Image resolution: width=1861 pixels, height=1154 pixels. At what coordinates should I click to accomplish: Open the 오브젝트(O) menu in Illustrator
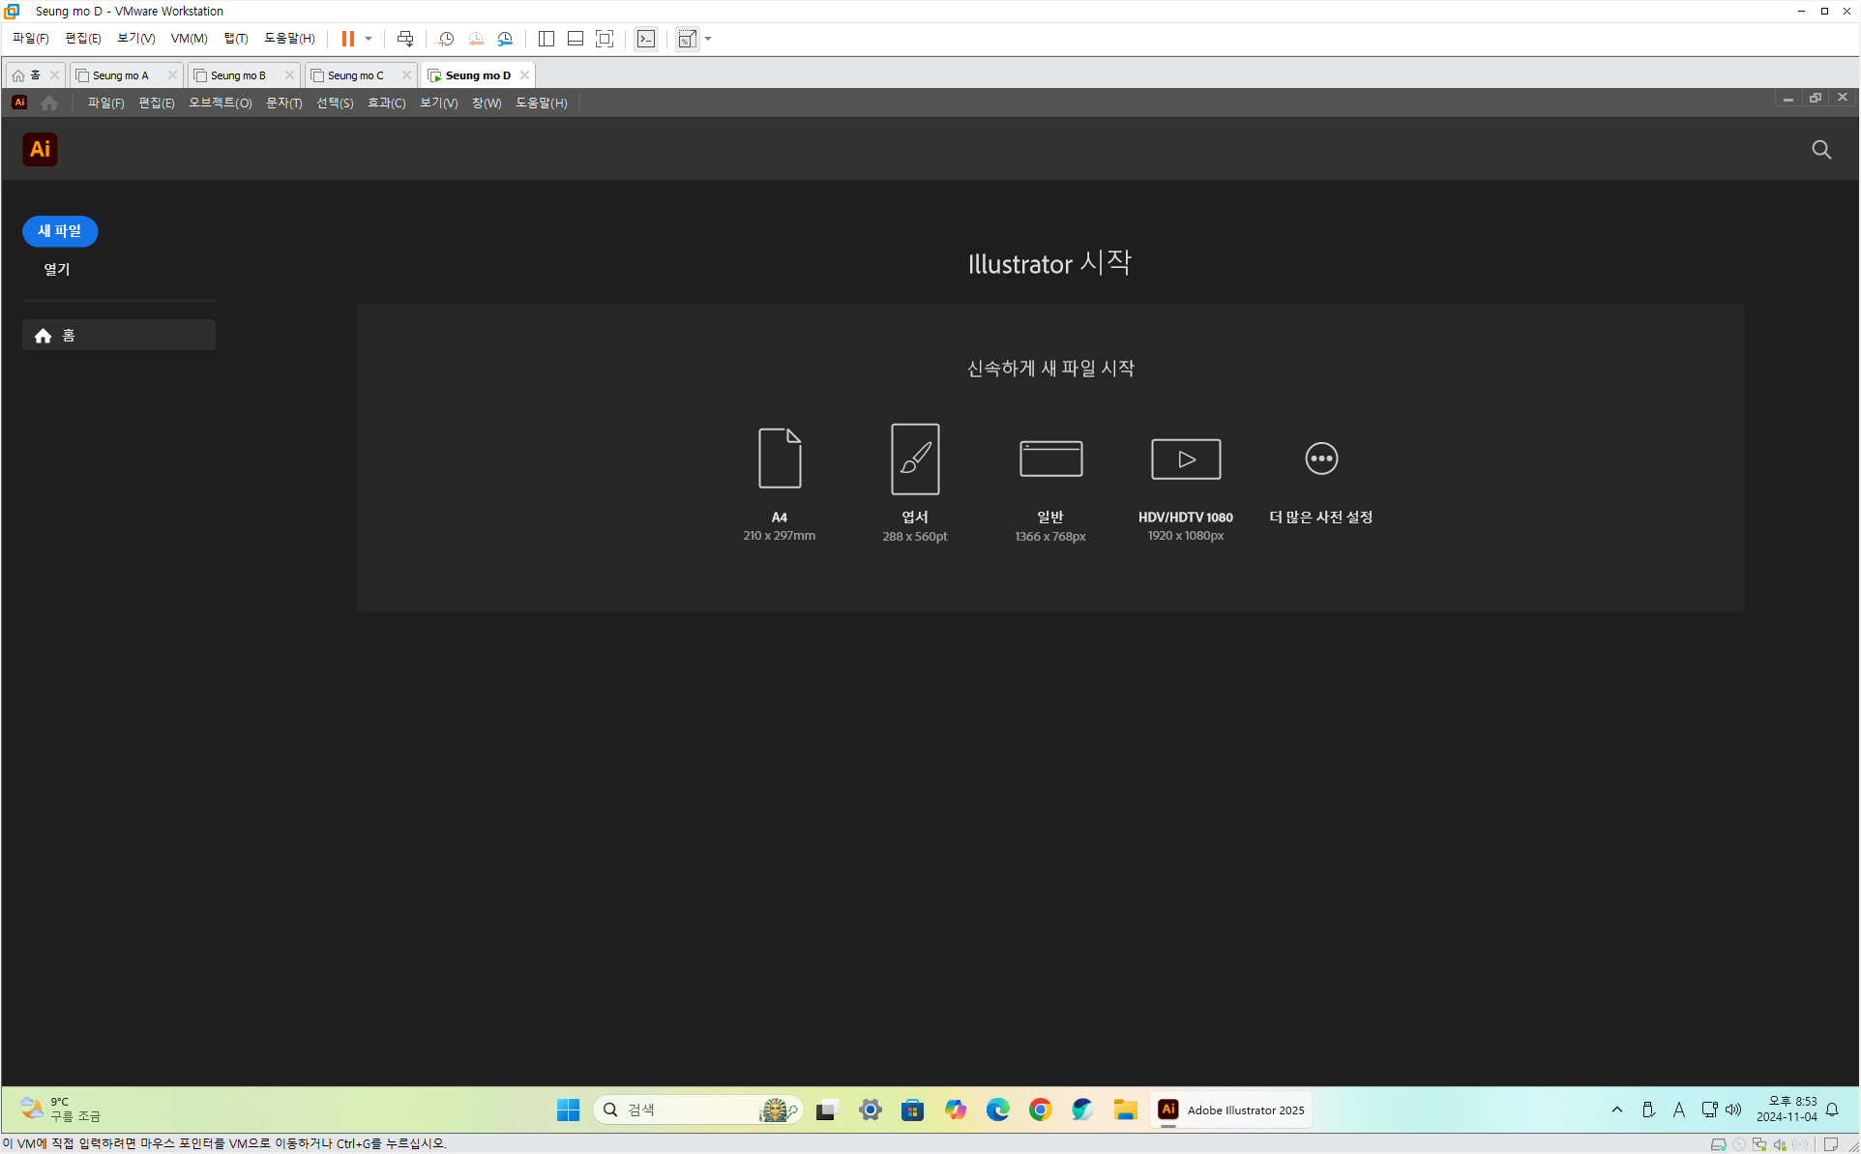pos(220,103)
